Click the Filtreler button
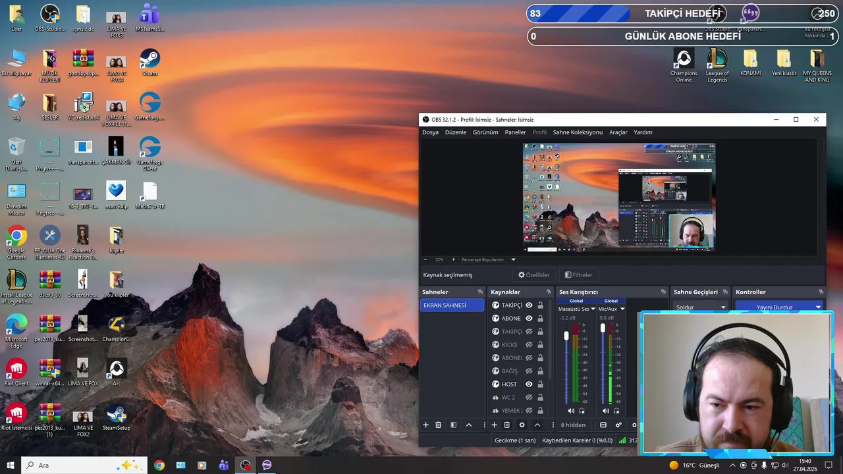This screenshot has width=843, height=474. coord(578,275)
